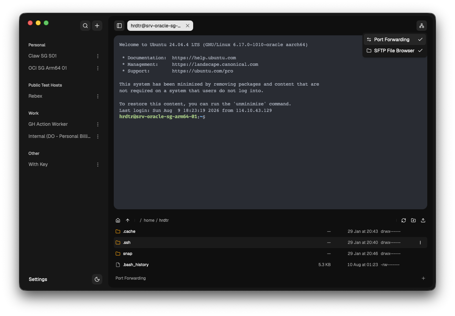Open more actions for .ssh folder
The image size is (455, 316).
point(420,243)
